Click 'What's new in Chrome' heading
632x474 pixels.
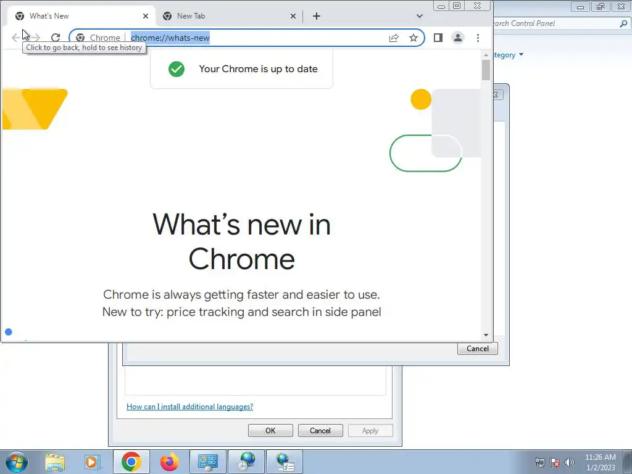pyautogui.click(x=241, y=241)
